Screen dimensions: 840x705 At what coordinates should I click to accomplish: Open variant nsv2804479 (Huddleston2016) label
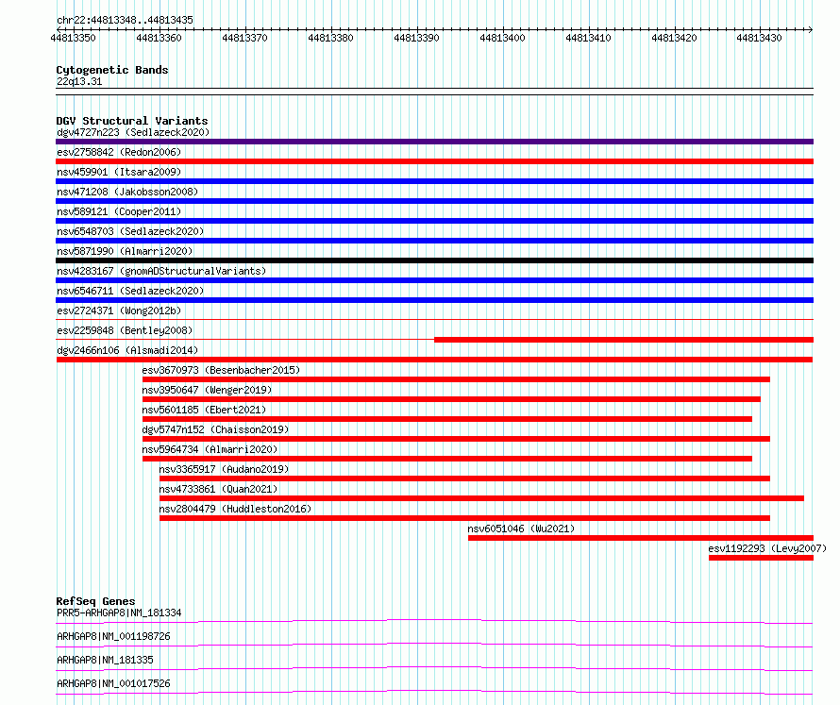pyautogui.click(x=235, y=509)
